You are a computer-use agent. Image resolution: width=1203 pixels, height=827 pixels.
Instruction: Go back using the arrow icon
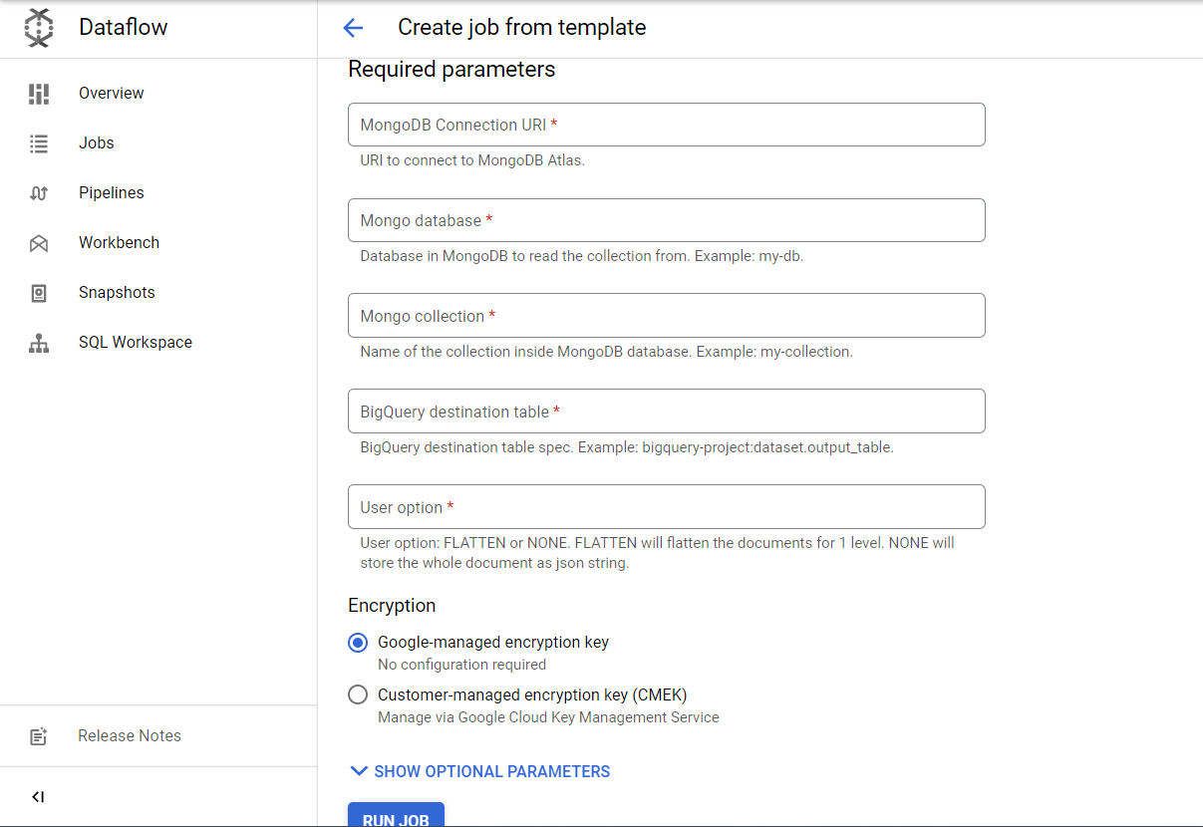tap(353, 28)
